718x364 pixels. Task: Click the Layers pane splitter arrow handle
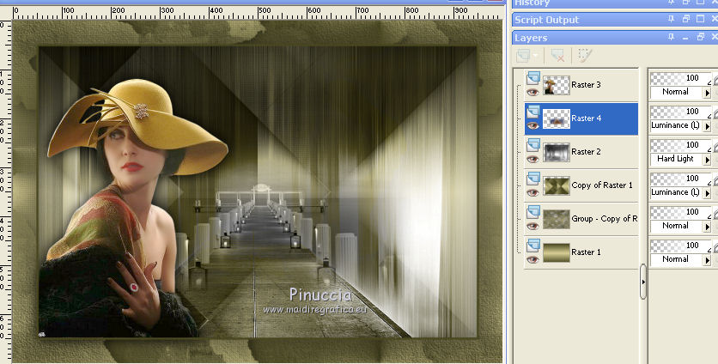pyautogui.click(x=643, y=282)
